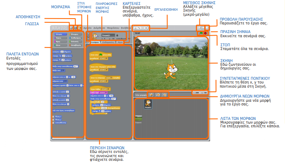Enable the 'κατεύθυνση' stage monitor checkbox
The width and height of the screenshot is (285, 167).
point(53,123)
